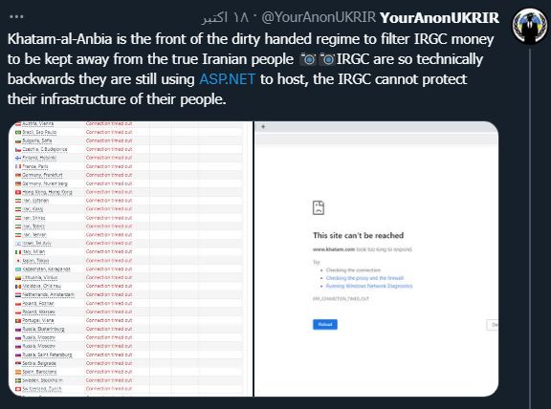This screenshot has width=551, height=409.
Task: Open the @YourAnonUKRIR handle link
Action: (x=319, y=17)
